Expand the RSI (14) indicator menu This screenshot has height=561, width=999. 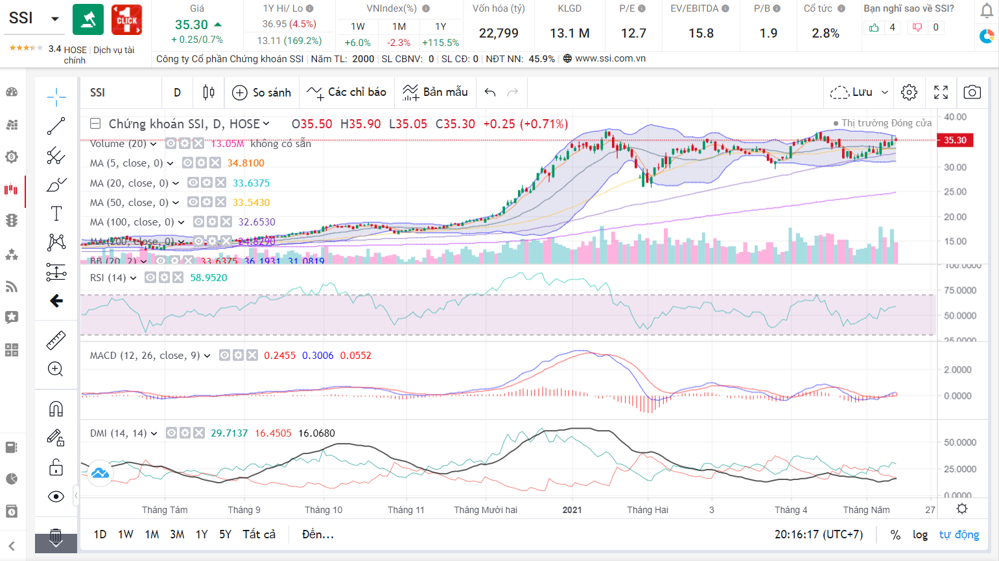(133, 278)
